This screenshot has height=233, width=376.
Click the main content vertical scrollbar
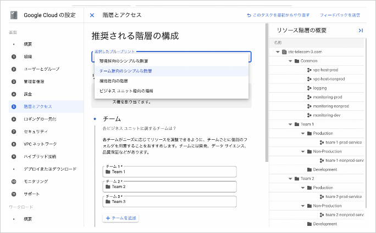tap(267, 93)
